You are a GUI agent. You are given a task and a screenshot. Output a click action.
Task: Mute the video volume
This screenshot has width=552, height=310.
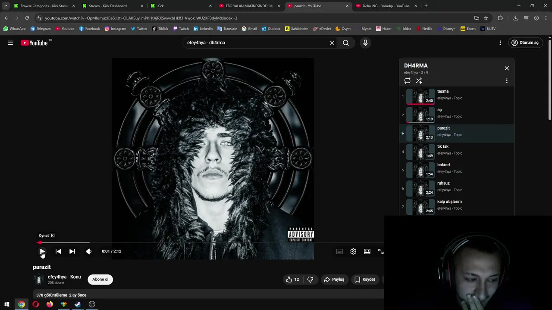click(x=89, y=251)
